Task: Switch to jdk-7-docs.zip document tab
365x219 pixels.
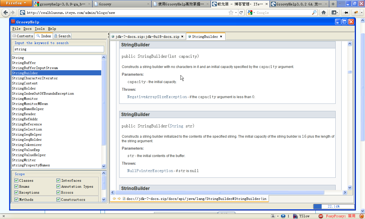Action: (147, 36)
